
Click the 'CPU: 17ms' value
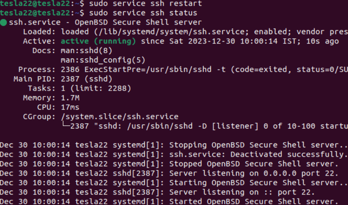70,107
